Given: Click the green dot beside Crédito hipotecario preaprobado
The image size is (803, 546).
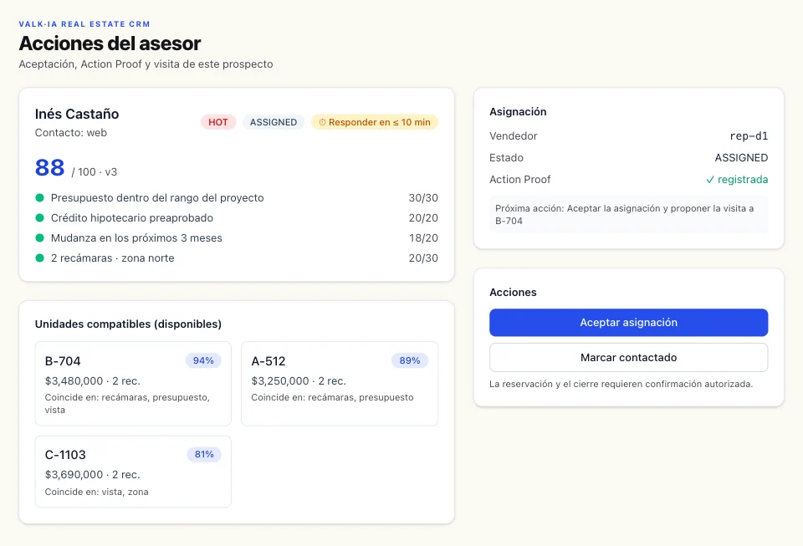Looking at the screenshot, I should pyautogui.click(x=39, y=217).
